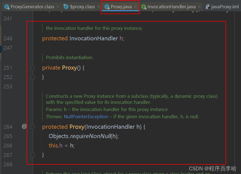Click line number 246 in the gutter
Screen dimensions: 241x174
(x=8, y=38)
